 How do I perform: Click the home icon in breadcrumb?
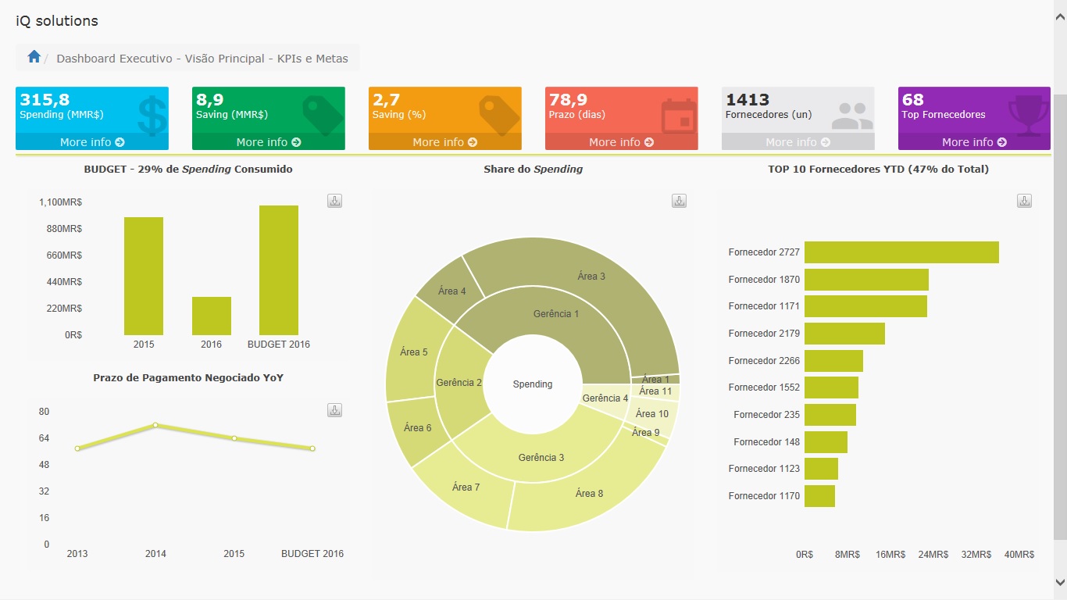pos(34,57)
